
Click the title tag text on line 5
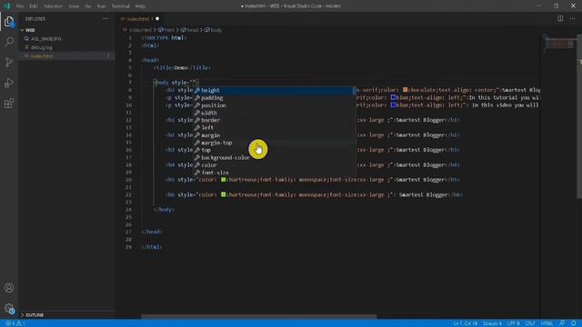point(182,68)
